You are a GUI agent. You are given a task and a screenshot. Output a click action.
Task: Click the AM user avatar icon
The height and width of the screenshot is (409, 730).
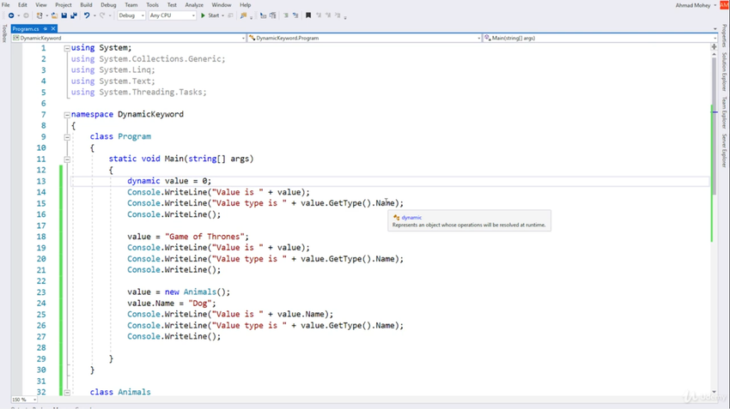(x=724, y=4)
